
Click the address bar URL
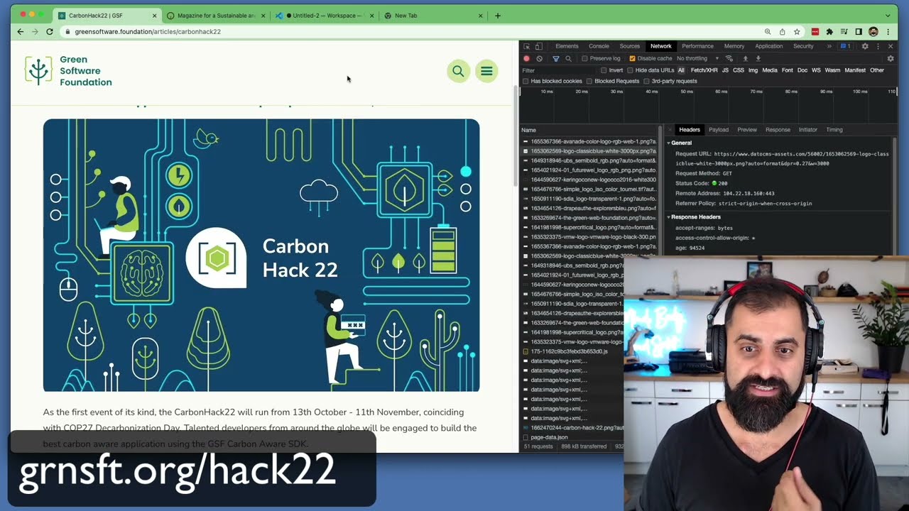click(x=148, y=32)
